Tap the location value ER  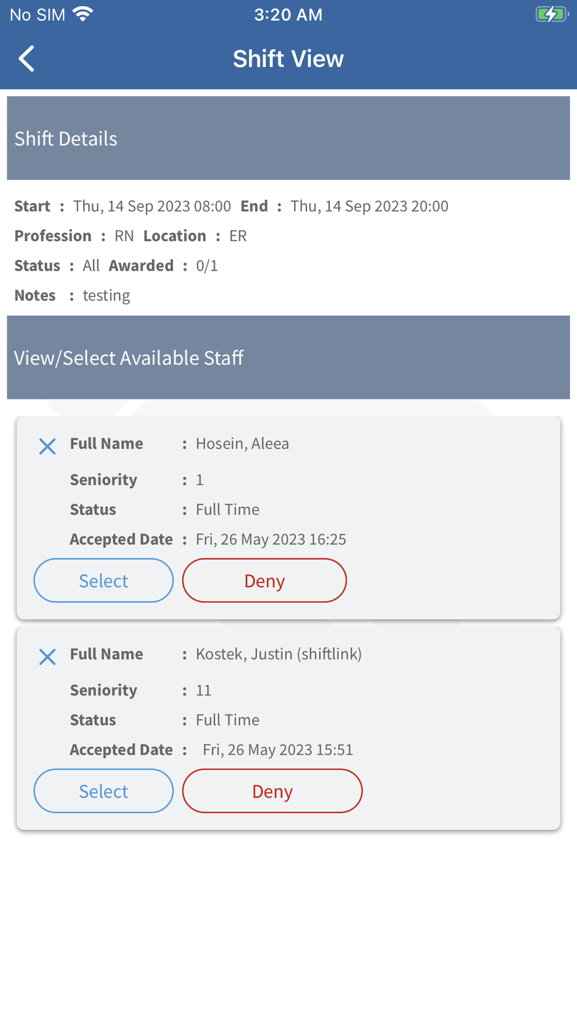tap(238, 236)
